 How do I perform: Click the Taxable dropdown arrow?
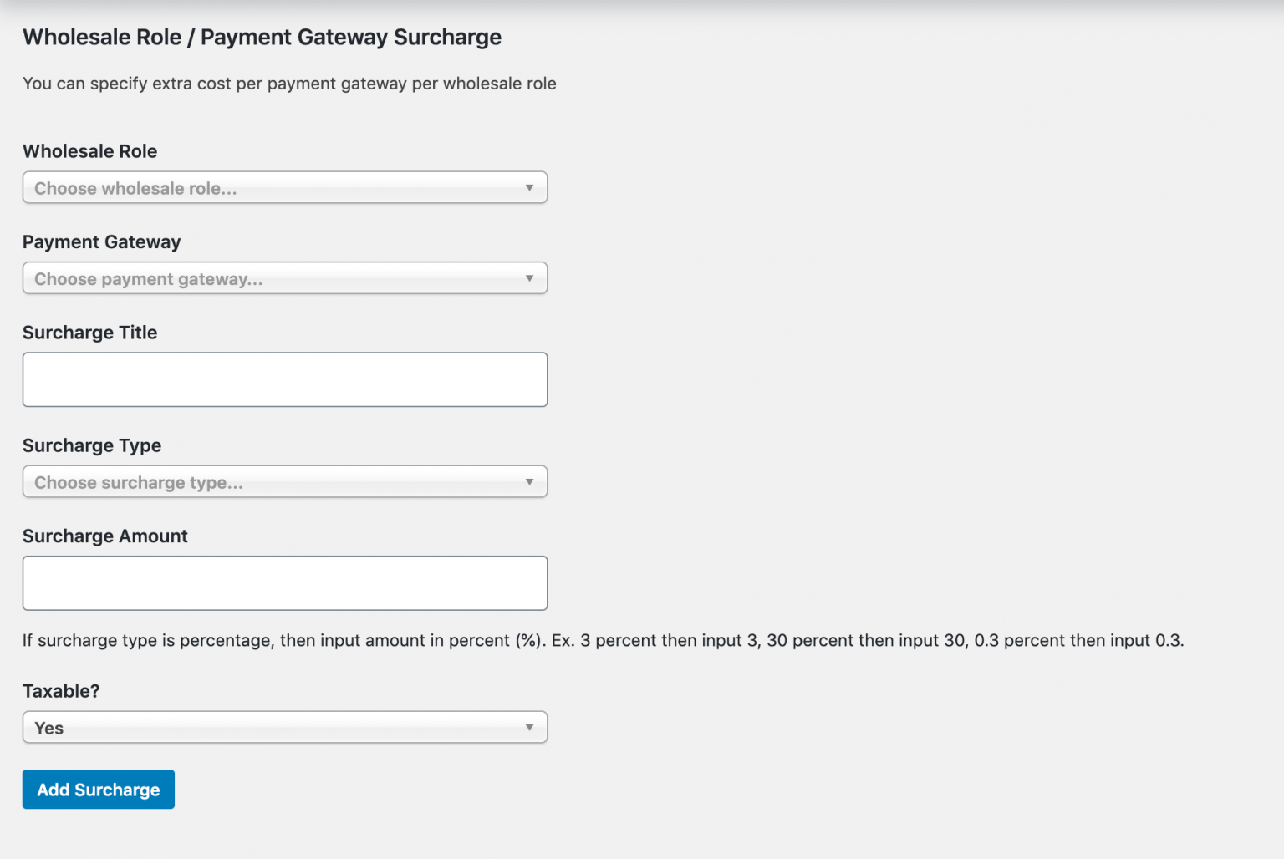tap(530, 727)
